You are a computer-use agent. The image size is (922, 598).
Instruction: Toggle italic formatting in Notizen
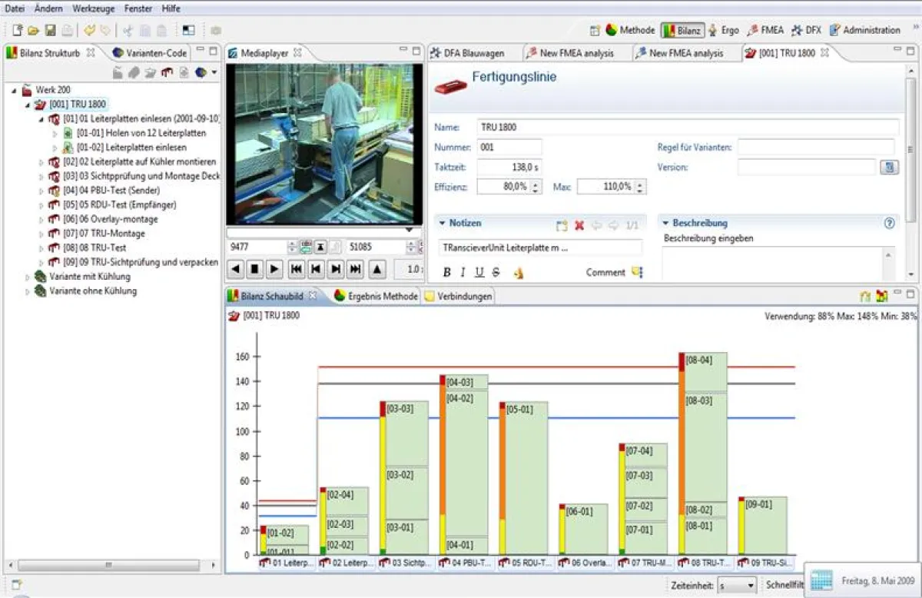(x=463, y=272)
